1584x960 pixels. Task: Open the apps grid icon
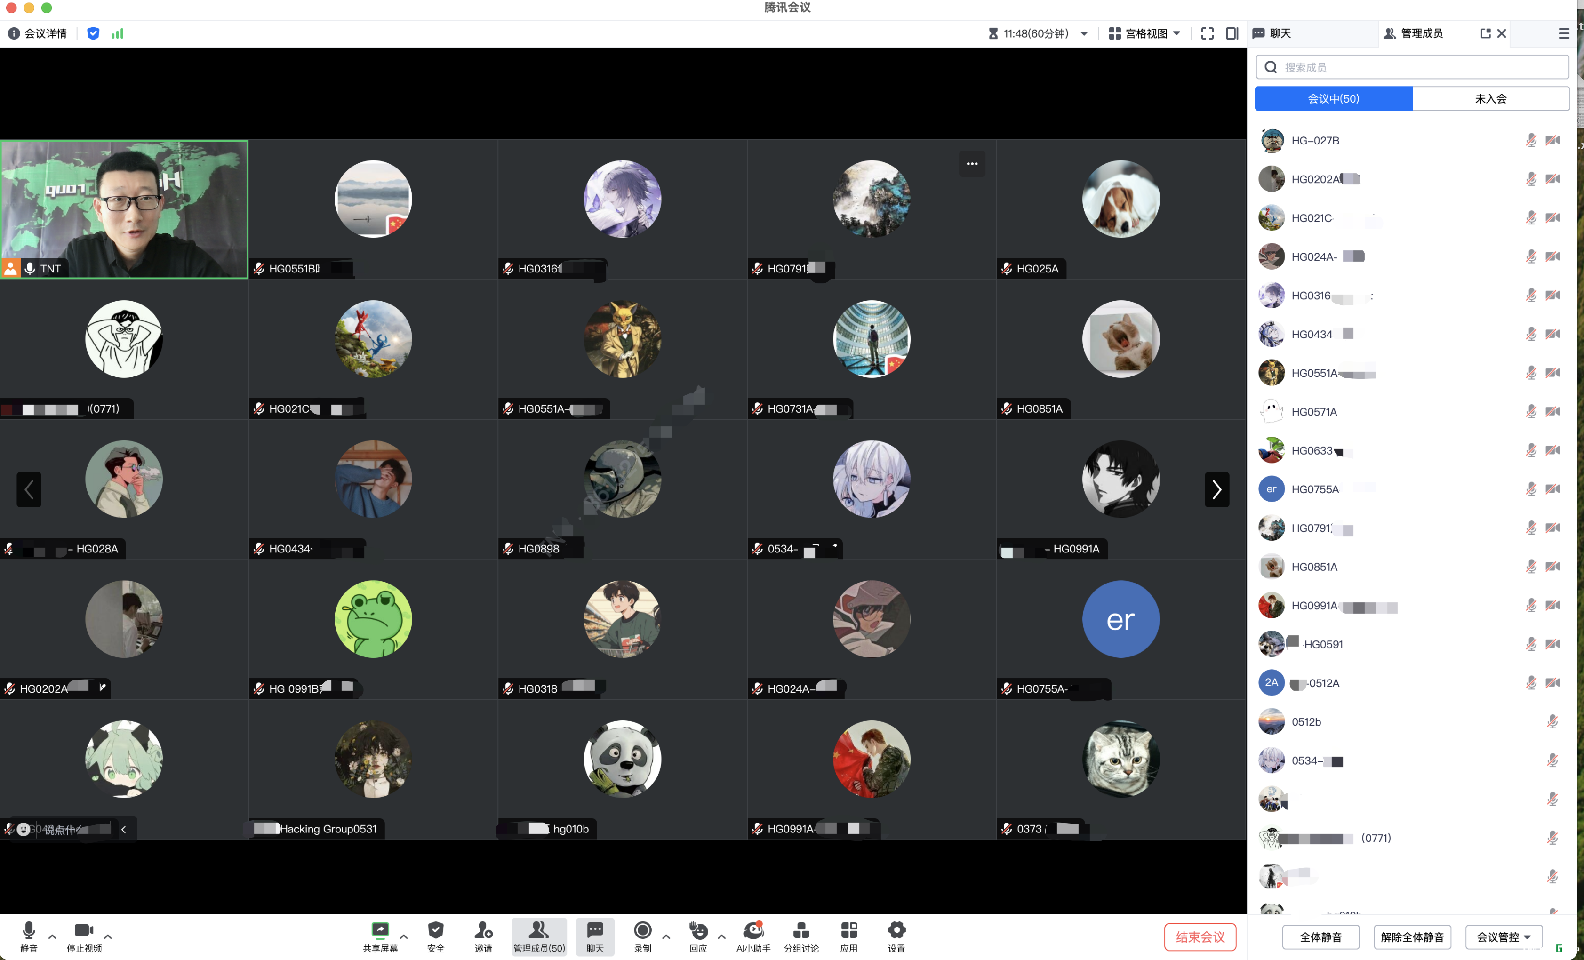click(x=848, y=930)
